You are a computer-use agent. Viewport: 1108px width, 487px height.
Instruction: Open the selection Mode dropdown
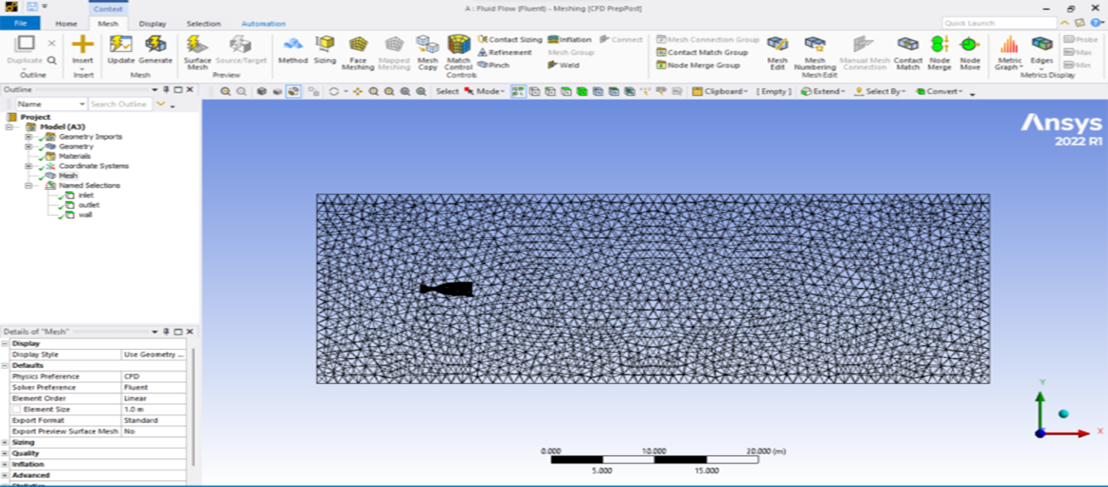point(484,92)
